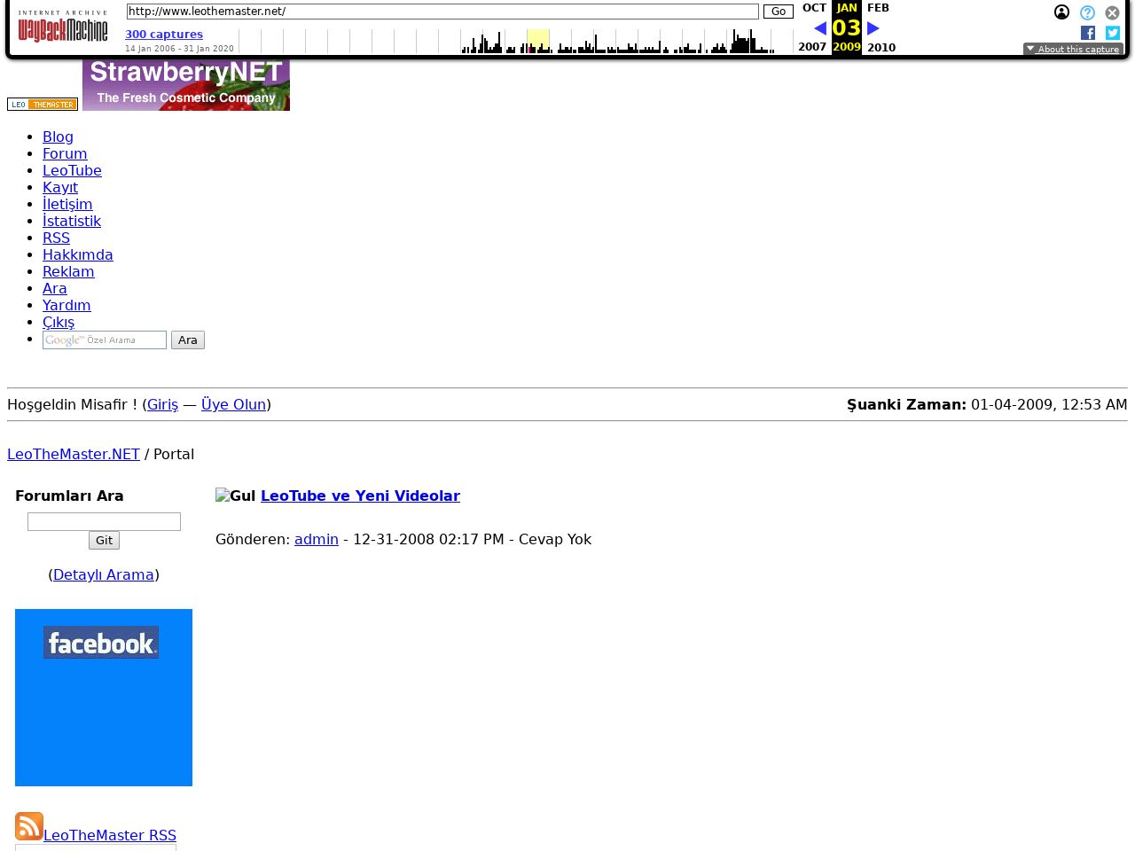Click the StrawberryNET banner ad
This screenshot has height=851, width=1135.
click(x=186, y=84)
